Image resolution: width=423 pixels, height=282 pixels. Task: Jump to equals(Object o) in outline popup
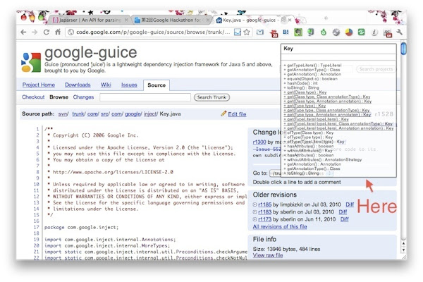tap(310, 78)
